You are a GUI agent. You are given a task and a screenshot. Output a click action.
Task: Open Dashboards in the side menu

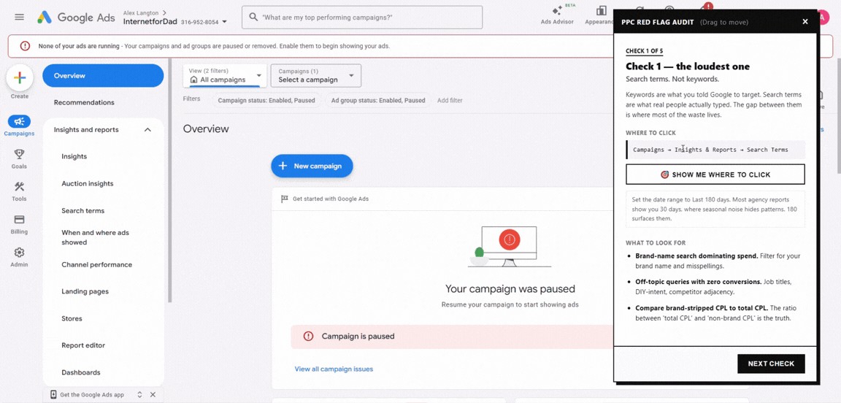pos(81,372)
